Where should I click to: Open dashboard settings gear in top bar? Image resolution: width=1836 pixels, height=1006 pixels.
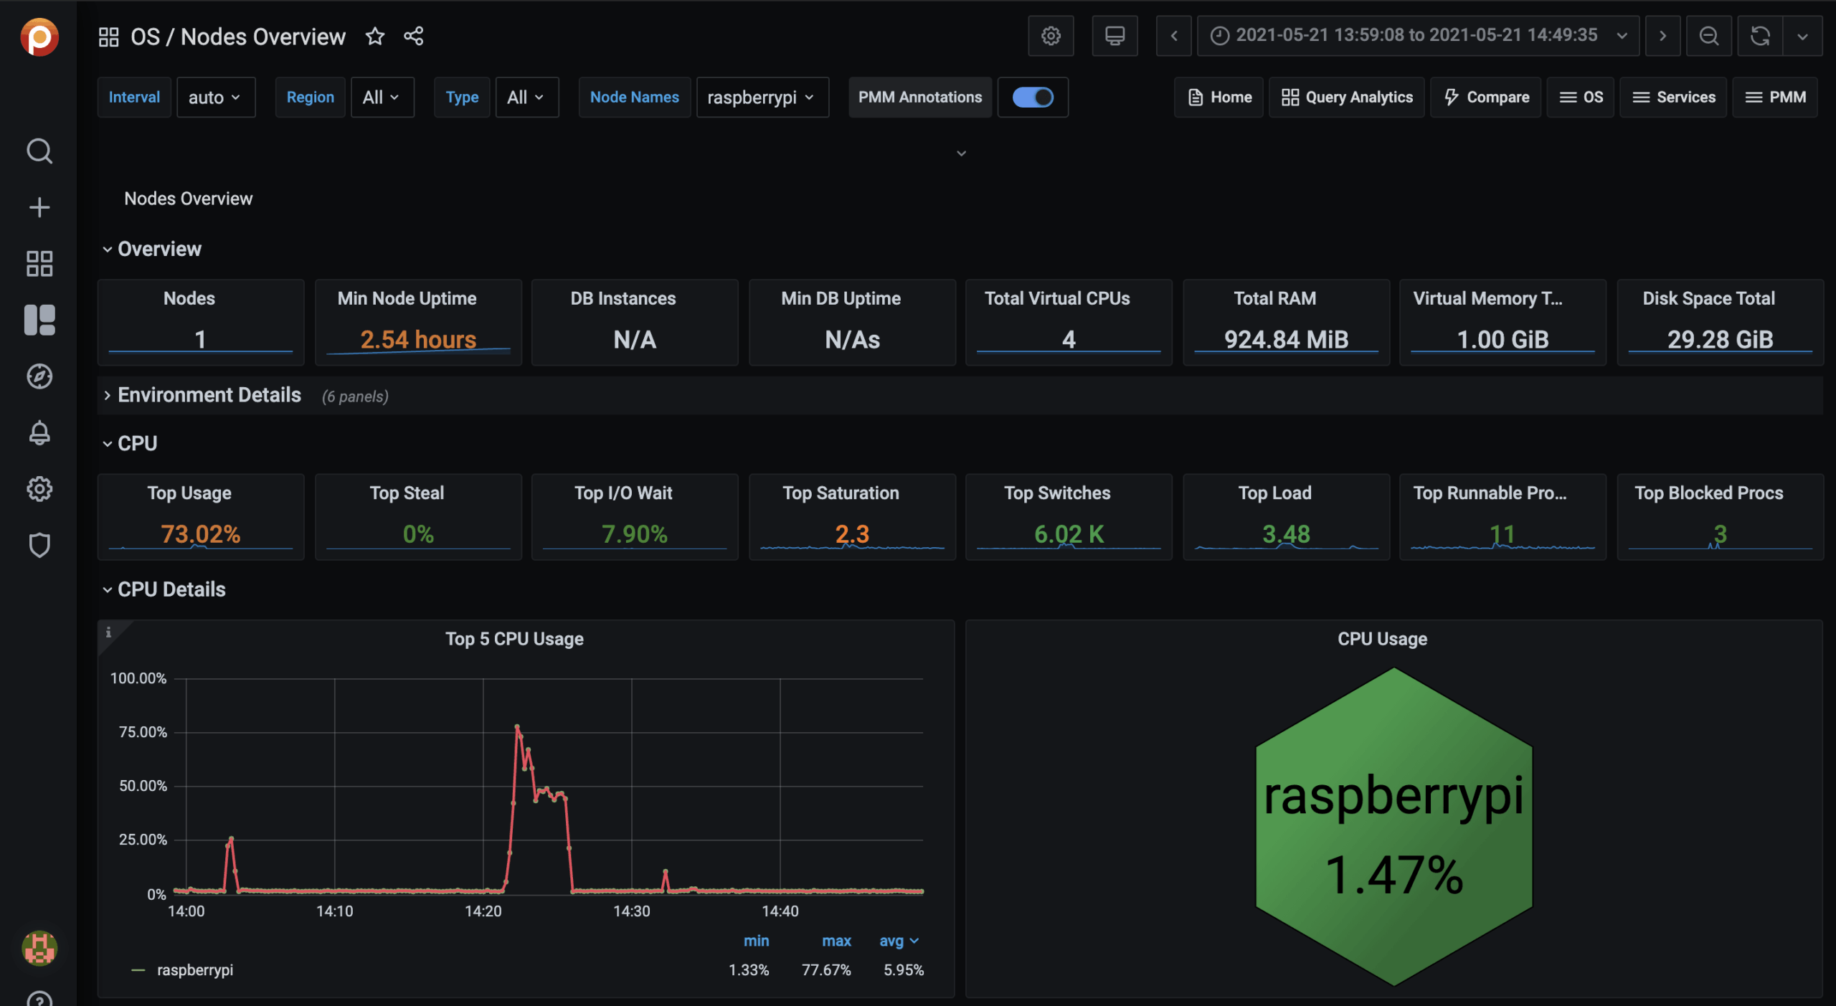(x=1050, y=36)
